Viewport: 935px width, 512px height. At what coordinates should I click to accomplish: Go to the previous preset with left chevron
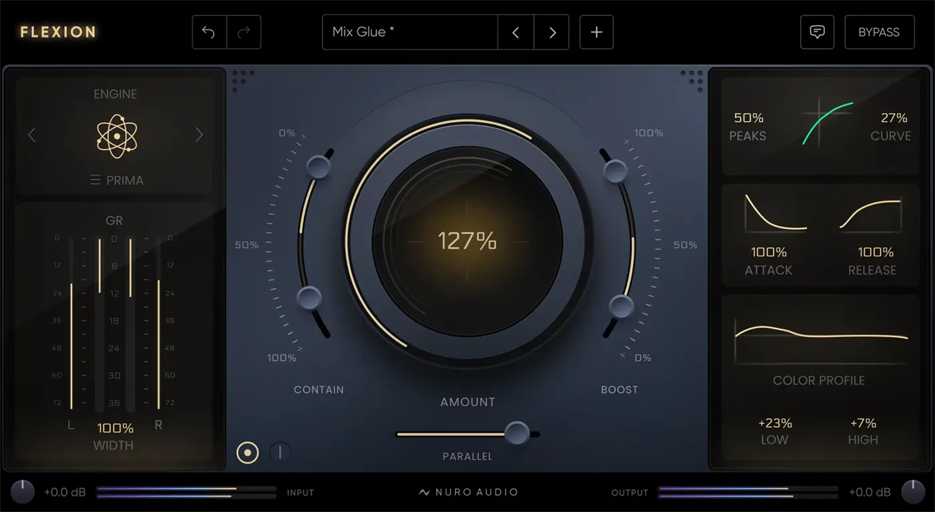pyautogui.click(x=516, y=32)
